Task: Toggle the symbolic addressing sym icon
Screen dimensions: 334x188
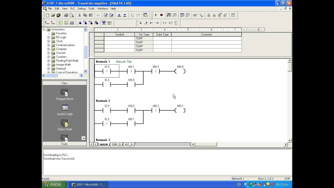Action: (x=110, y=23)
